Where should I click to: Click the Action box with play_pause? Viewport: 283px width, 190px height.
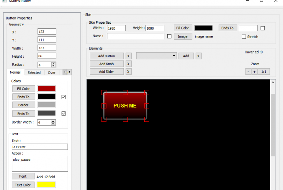[40, 164]
